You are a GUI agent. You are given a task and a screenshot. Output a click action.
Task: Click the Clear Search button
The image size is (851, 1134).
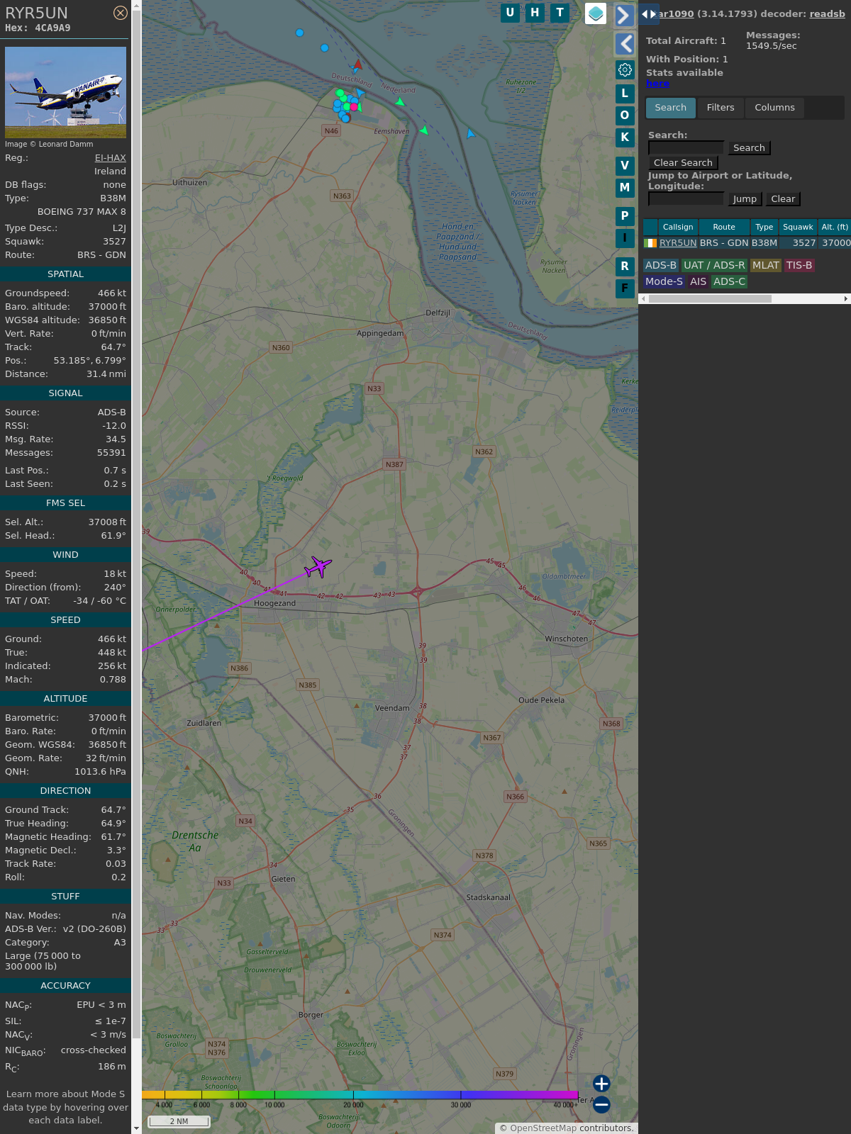tap(683, 163)
